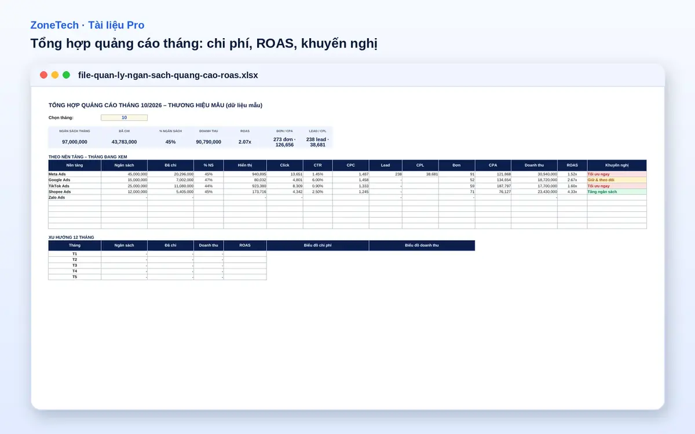695x434 pixels.
Task: Select the 'CTR' column header
Action: pyautogui.click(x=318, y=165)
